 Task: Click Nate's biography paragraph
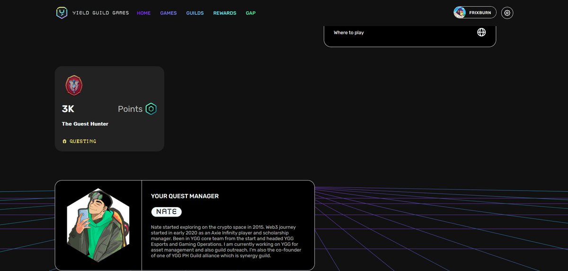coord(226,241)
